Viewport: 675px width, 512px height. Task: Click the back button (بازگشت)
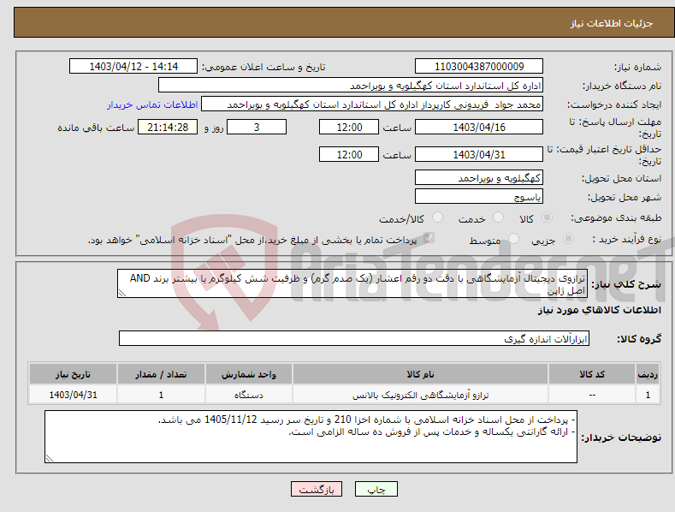[317, 489]
